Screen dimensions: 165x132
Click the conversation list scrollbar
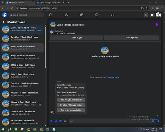(46, 47)
